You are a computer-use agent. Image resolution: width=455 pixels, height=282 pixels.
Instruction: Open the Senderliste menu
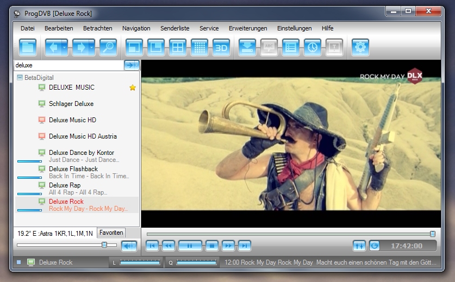tap(175, 28)
